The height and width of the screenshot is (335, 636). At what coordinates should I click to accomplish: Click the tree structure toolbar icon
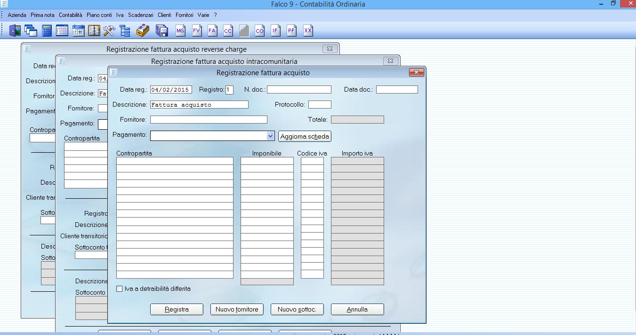click(x=125, y=31)
